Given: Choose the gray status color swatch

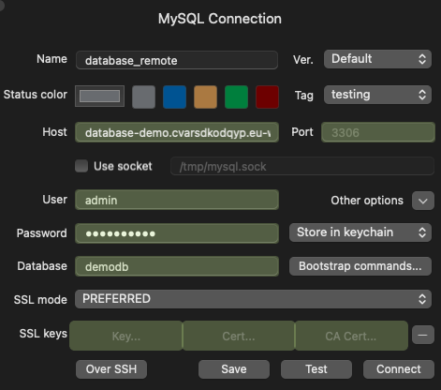Looking at the screenshot, I should click(x=143, y=97).
